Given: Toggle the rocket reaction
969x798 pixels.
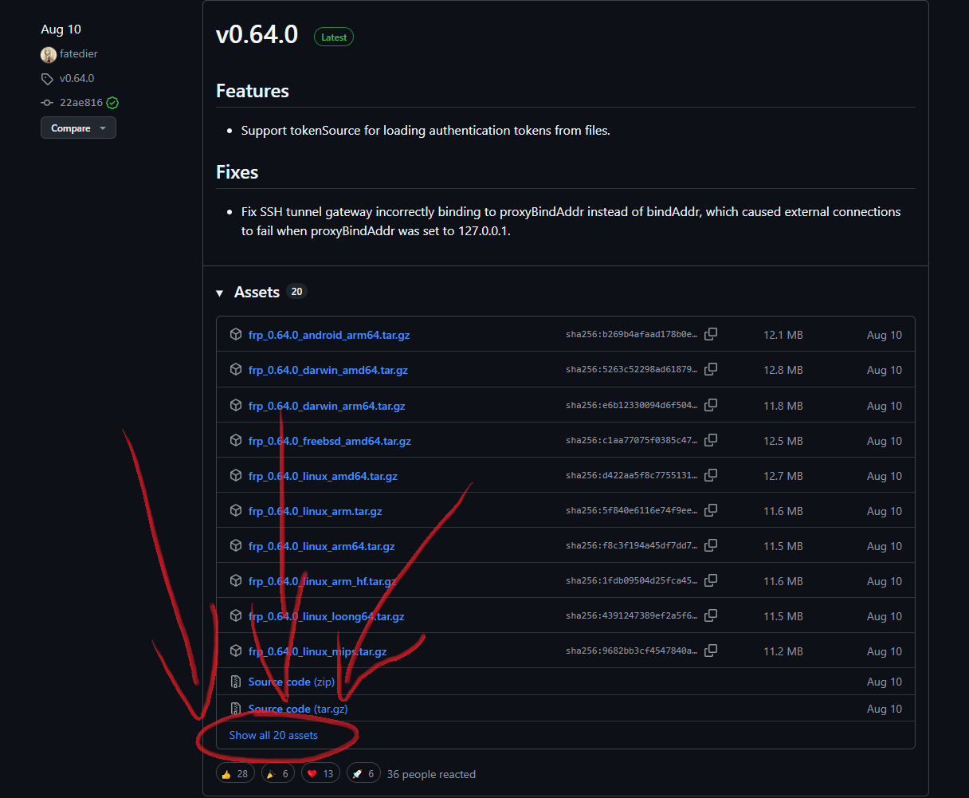Looking at the screenshot, I should [363, 773].
